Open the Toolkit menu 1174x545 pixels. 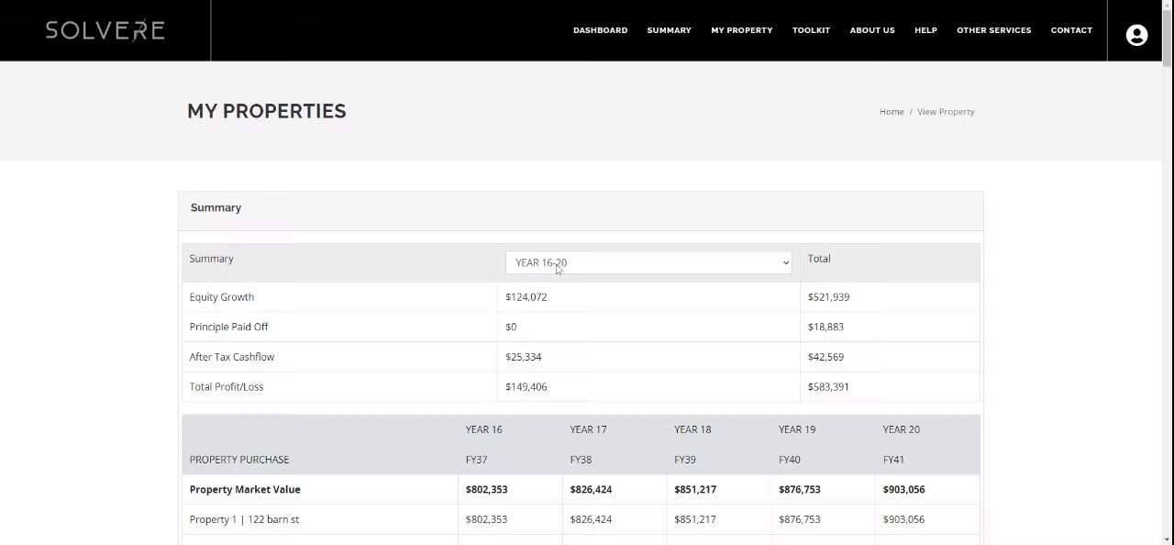tap(811, 30)
